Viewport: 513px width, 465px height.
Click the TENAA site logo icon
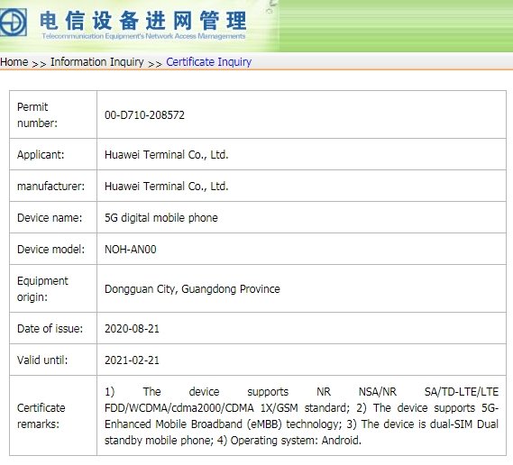click(14, 23)
